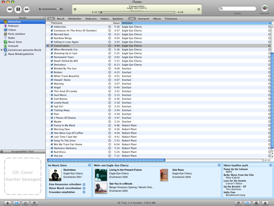Click the rewind previous track button

10,9
